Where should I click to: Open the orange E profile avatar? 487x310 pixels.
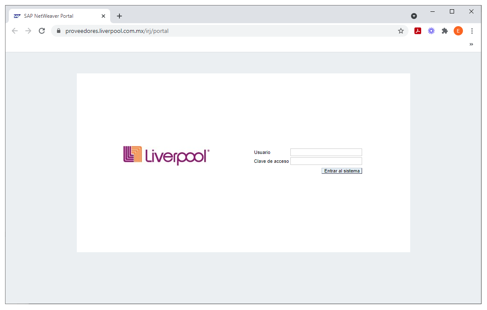tap(458, 31)
